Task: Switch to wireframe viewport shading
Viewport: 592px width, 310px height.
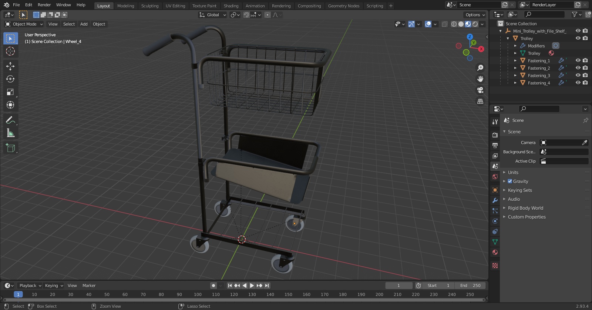Action: (454, 24)
